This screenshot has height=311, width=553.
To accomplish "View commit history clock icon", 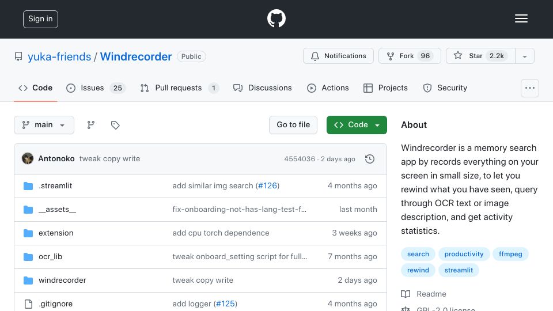I will (370, 159).
